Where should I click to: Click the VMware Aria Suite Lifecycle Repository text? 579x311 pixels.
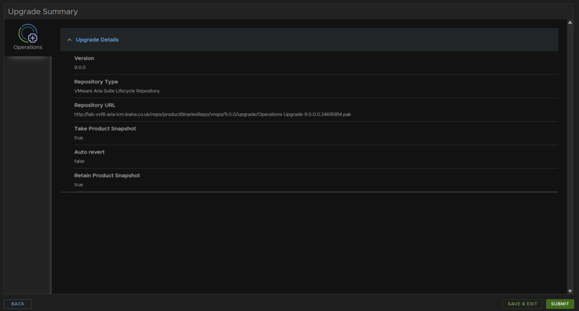click(x=116, y=91)
